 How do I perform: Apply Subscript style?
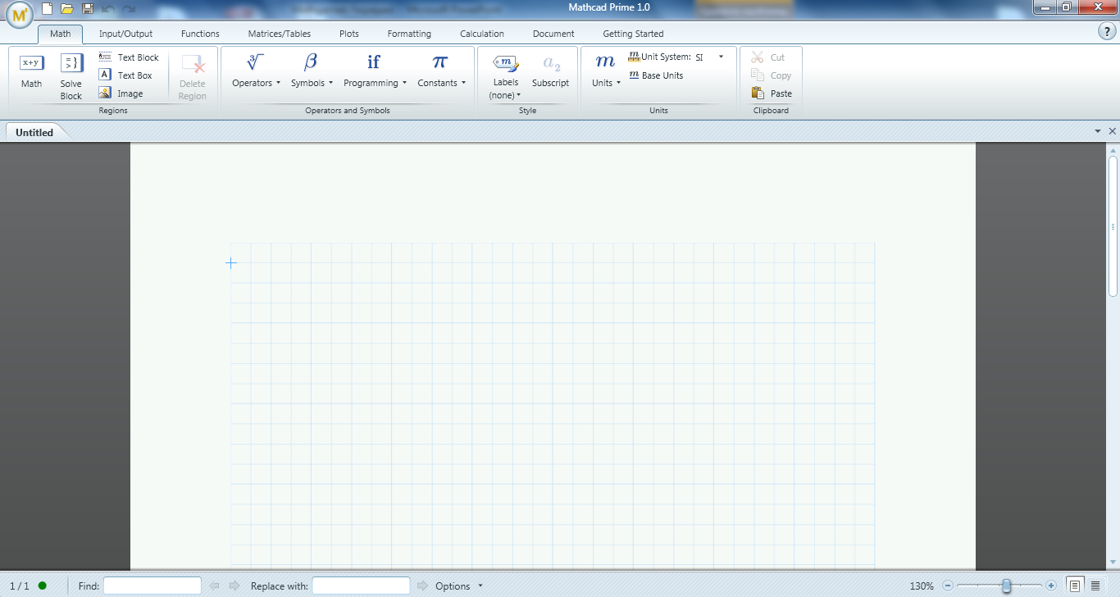[x=550, y=71]
